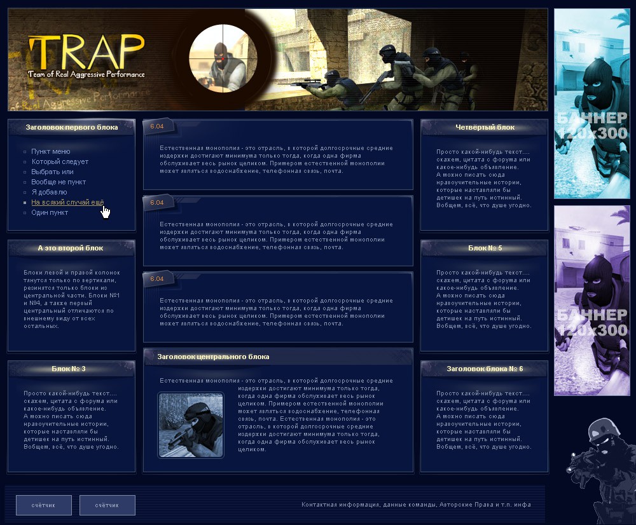Click the bullet beside 'Один пункт'
Screen dimensions: 636x525
pyautogui.click(x=25, y=213)
